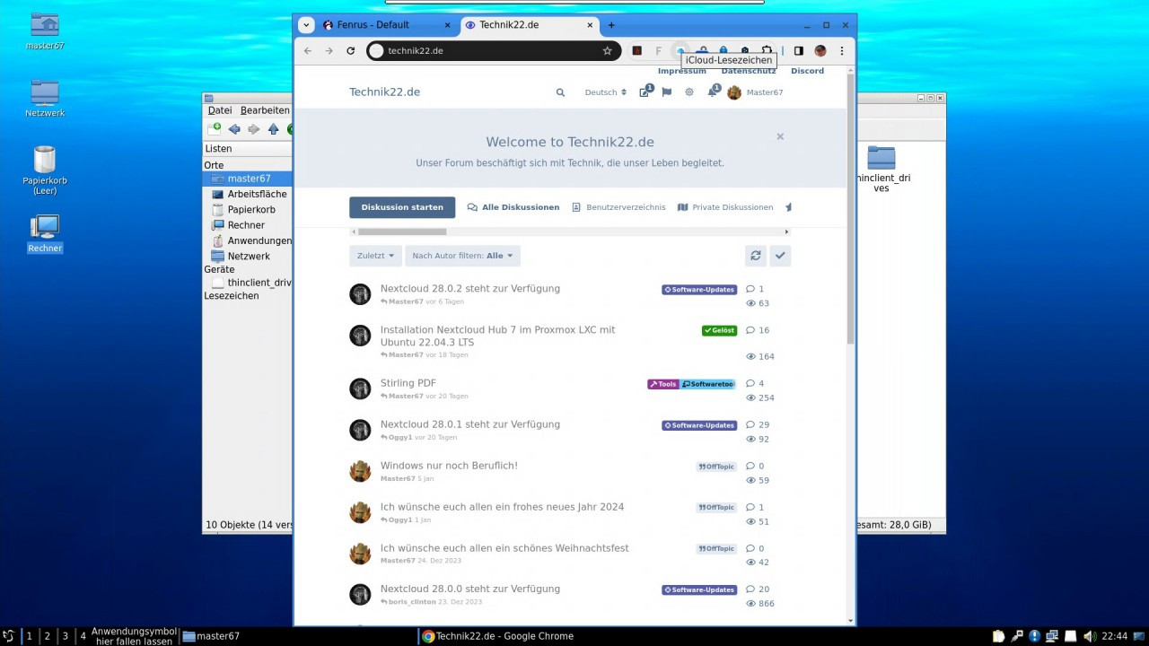Open the Nach Autor filtern dropdown
Image resolution: width=1149 pixels, height=646 pixels.
[x=462, y=256]
